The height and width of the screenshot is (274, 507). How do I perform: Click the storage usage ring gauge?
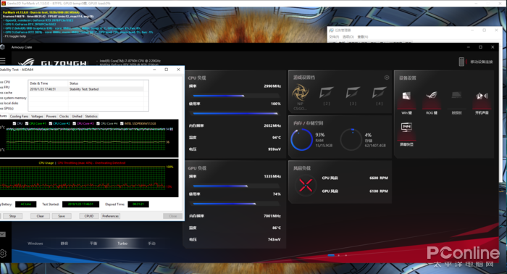(x=351, y=140)
